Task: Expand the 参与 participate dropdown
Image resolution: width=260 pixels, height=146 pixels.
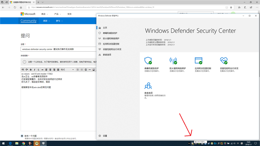Action: click(x=59, y=21)
